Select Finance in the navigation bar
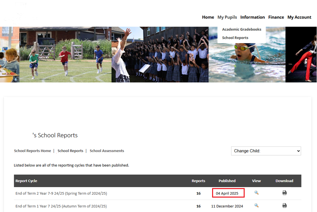Image resolution: width=317 pixels, height=212 pixels. [x=276, y=17]
